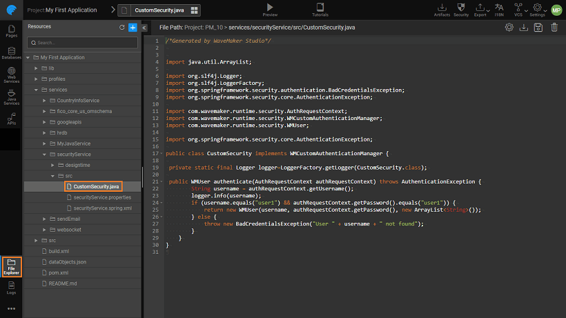The height and width of the screenshot is (318, 566).
Task: Open the Export dropdown
Action: pyautogui.click(x=481, y=8)
